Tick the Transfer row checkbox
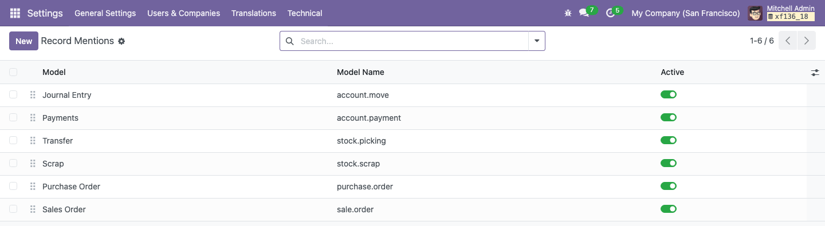 click(x=13, y=141)
